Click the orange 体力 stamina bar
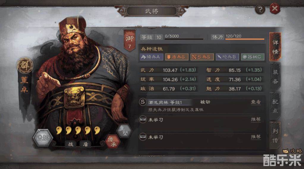The width and height of the screenshot is (304, 169). click(245, 39)
